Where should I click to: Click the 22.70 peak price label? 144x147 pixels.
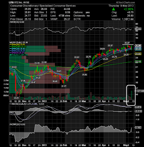click(88, 57)
